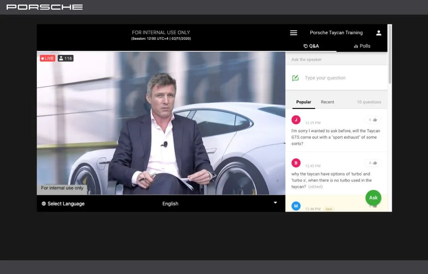Click avatar B on second question
428x274 pixels.
pyautogui.click(x=296, y=163)
